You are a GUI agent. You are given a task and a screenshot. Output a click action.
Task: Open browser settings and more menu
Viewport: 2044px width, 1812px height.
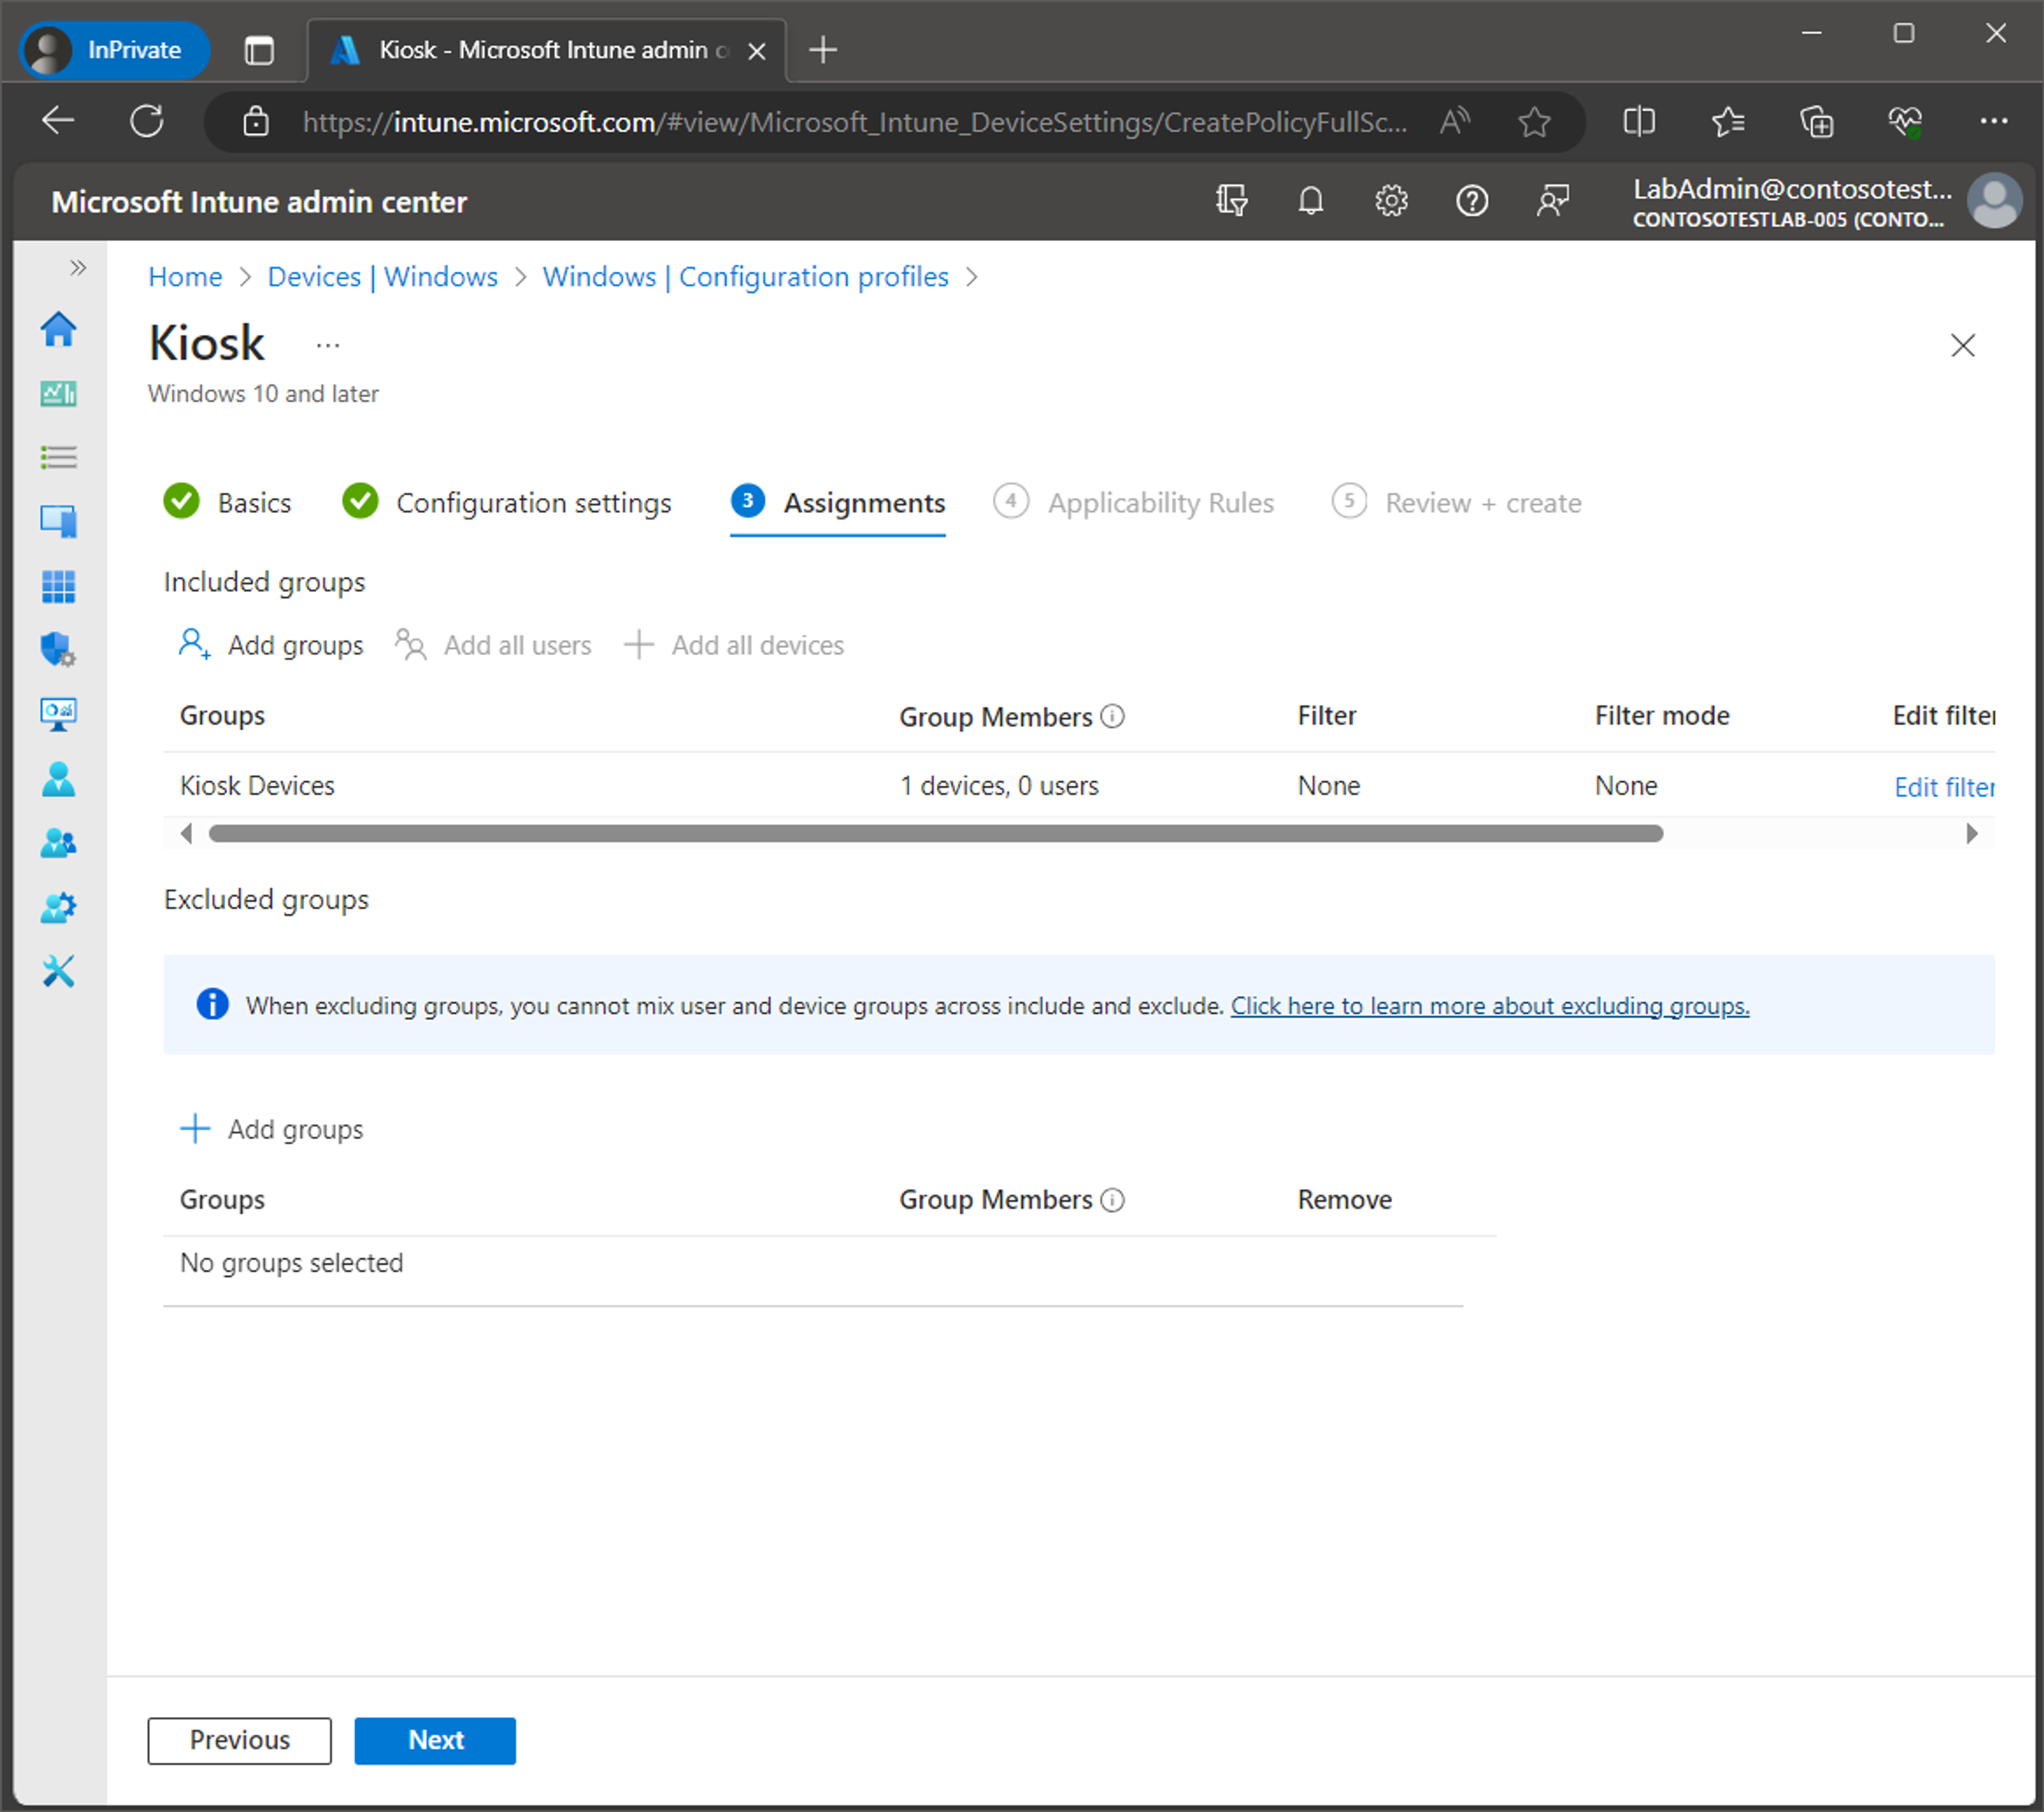pos(1994,121)
